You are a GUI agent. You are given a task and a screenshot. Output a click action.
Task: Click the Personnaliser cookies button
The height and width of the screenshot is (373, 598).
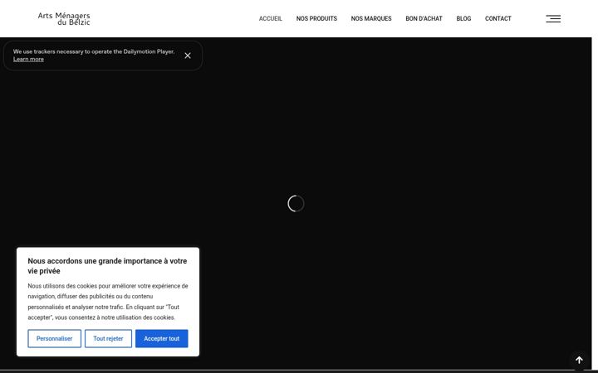click(55, 338)
